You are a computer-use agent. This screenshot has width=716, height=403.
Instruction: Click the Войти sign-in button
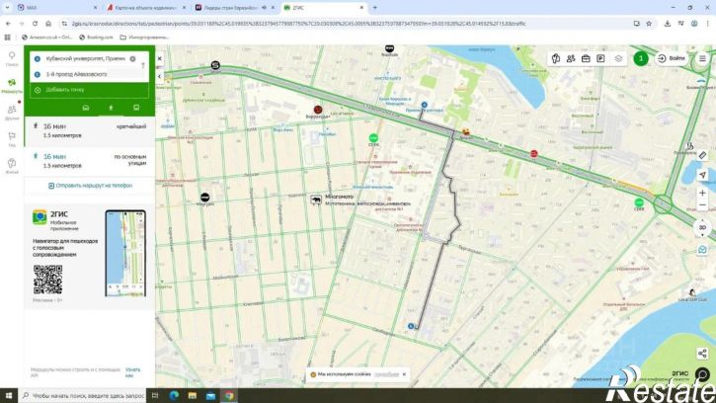(671, 58)
